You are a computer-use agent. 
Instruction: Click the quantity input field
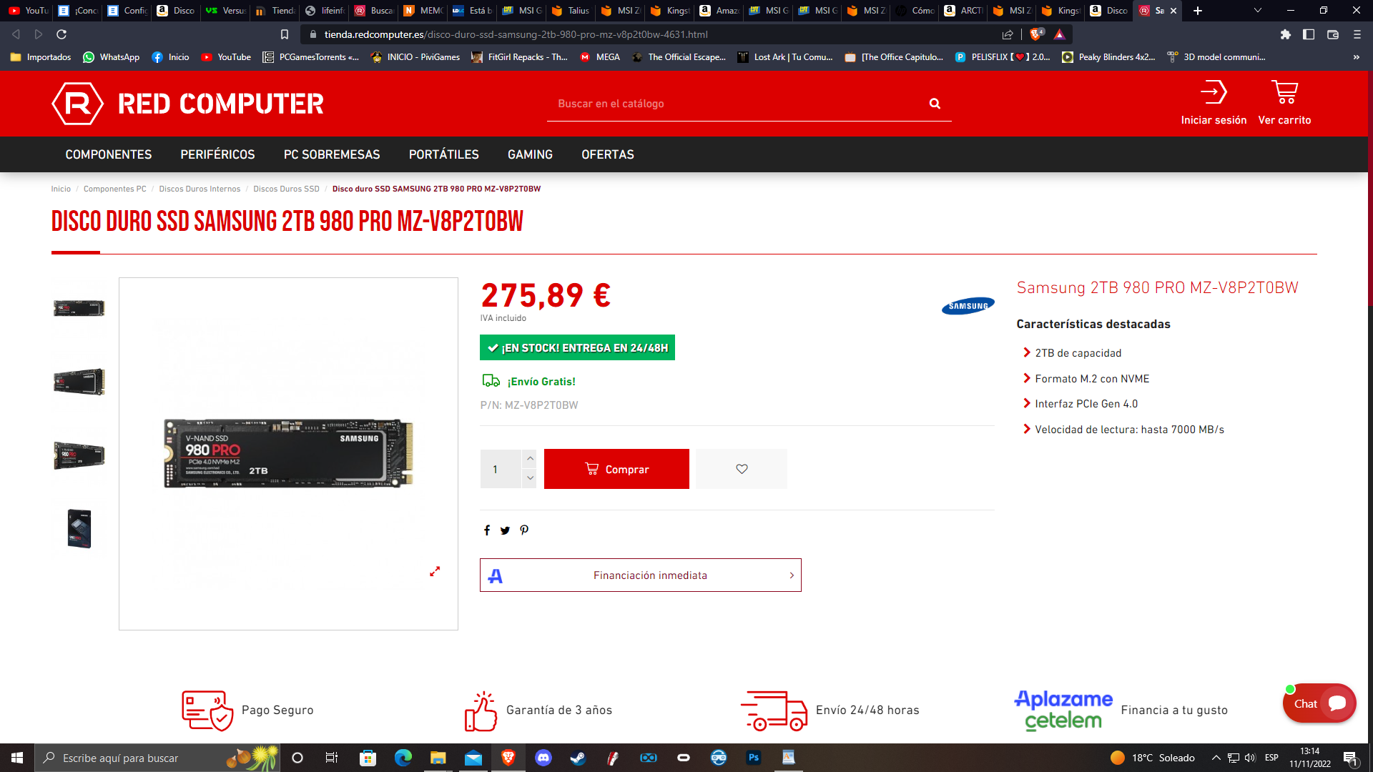pyautogui.click(x=501, y=469)
